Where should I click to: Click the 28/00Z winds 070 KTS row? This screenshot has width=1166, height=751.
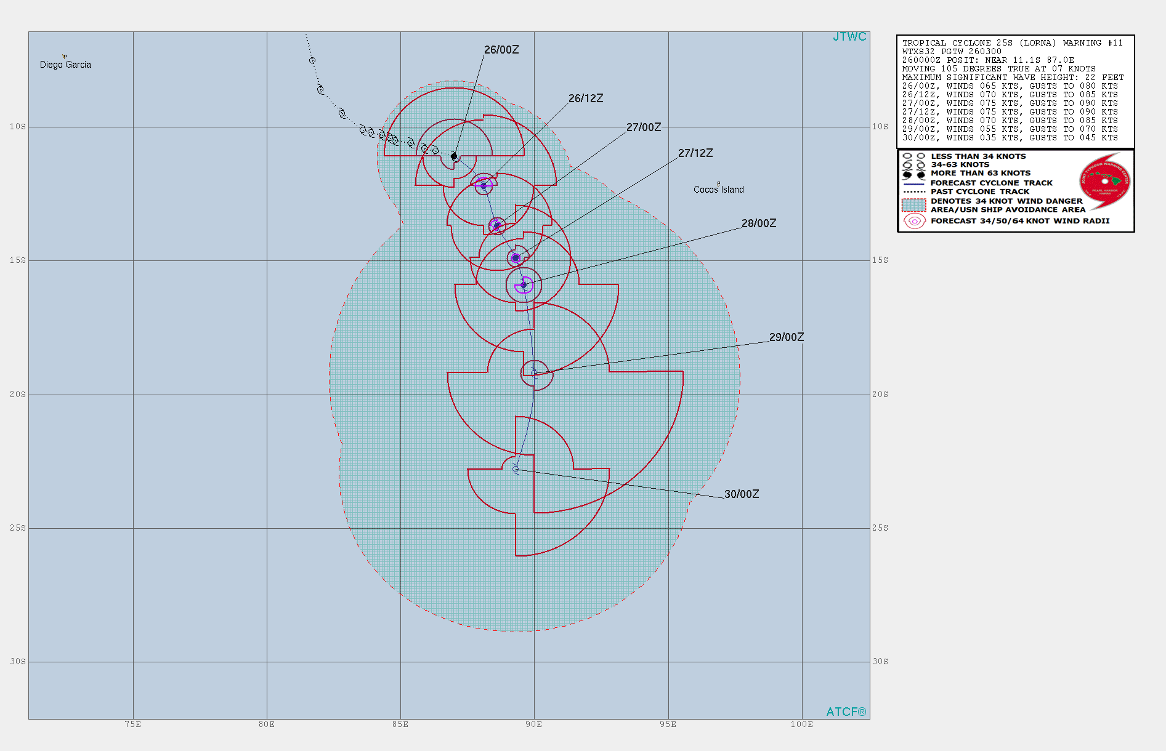point(1010,121)
